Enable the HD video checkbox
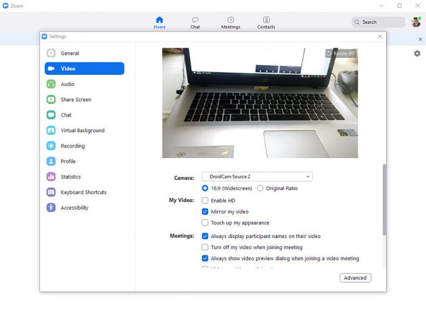 pos(205,200)
